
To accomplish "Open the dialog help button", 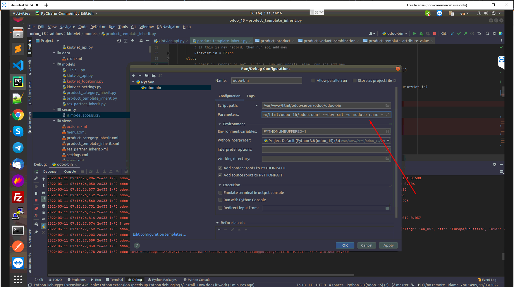I will tap(137, 245).
